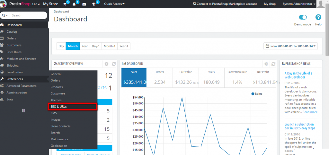Select SEO & URLs in Preferences submenu
The height and width of the screenshot is (155, 329).
click(72, 106)
